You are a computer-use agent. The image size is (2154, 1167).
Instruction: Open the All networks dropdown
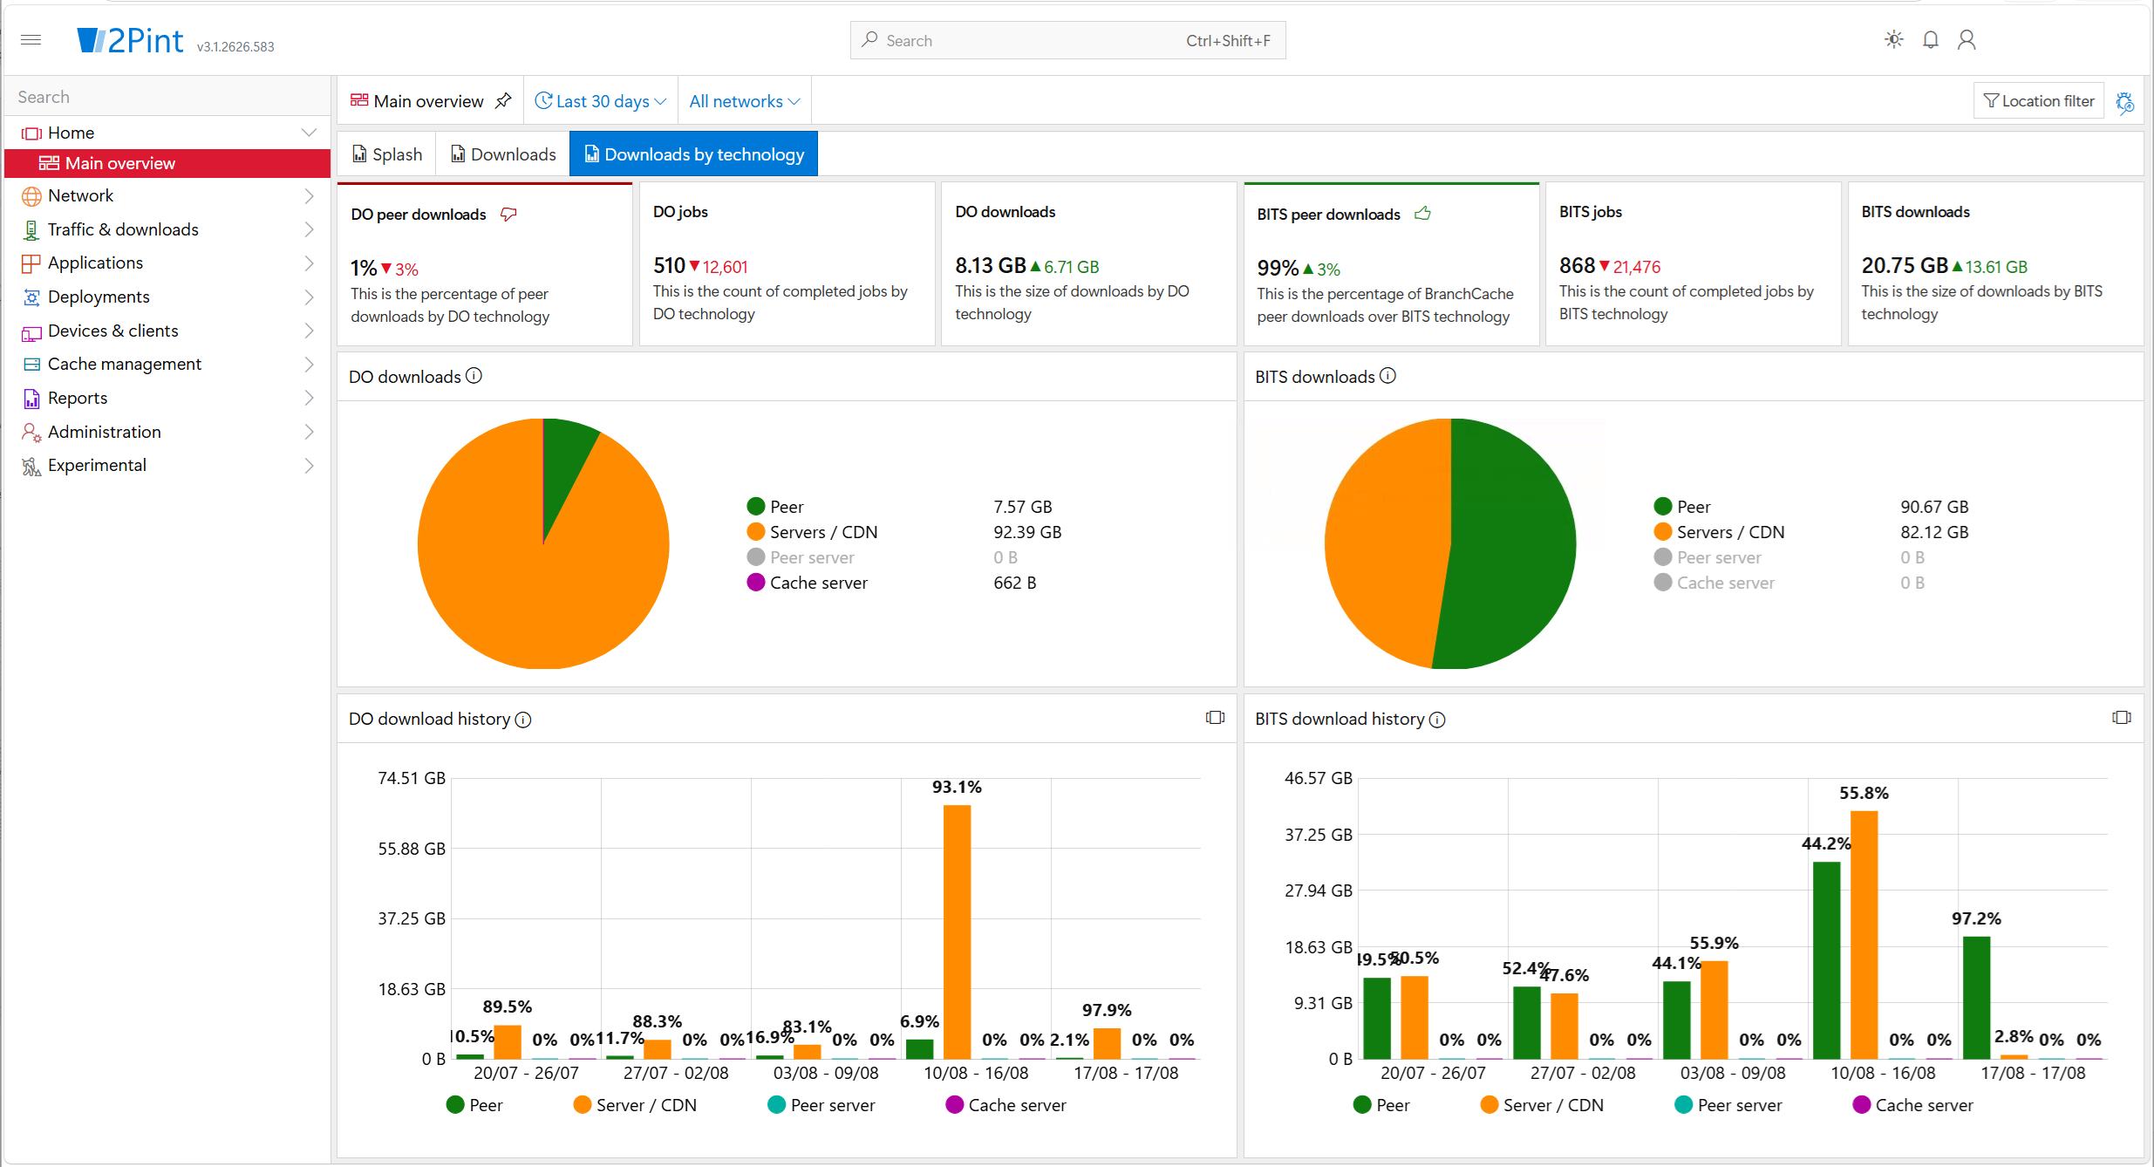point(744,101)
